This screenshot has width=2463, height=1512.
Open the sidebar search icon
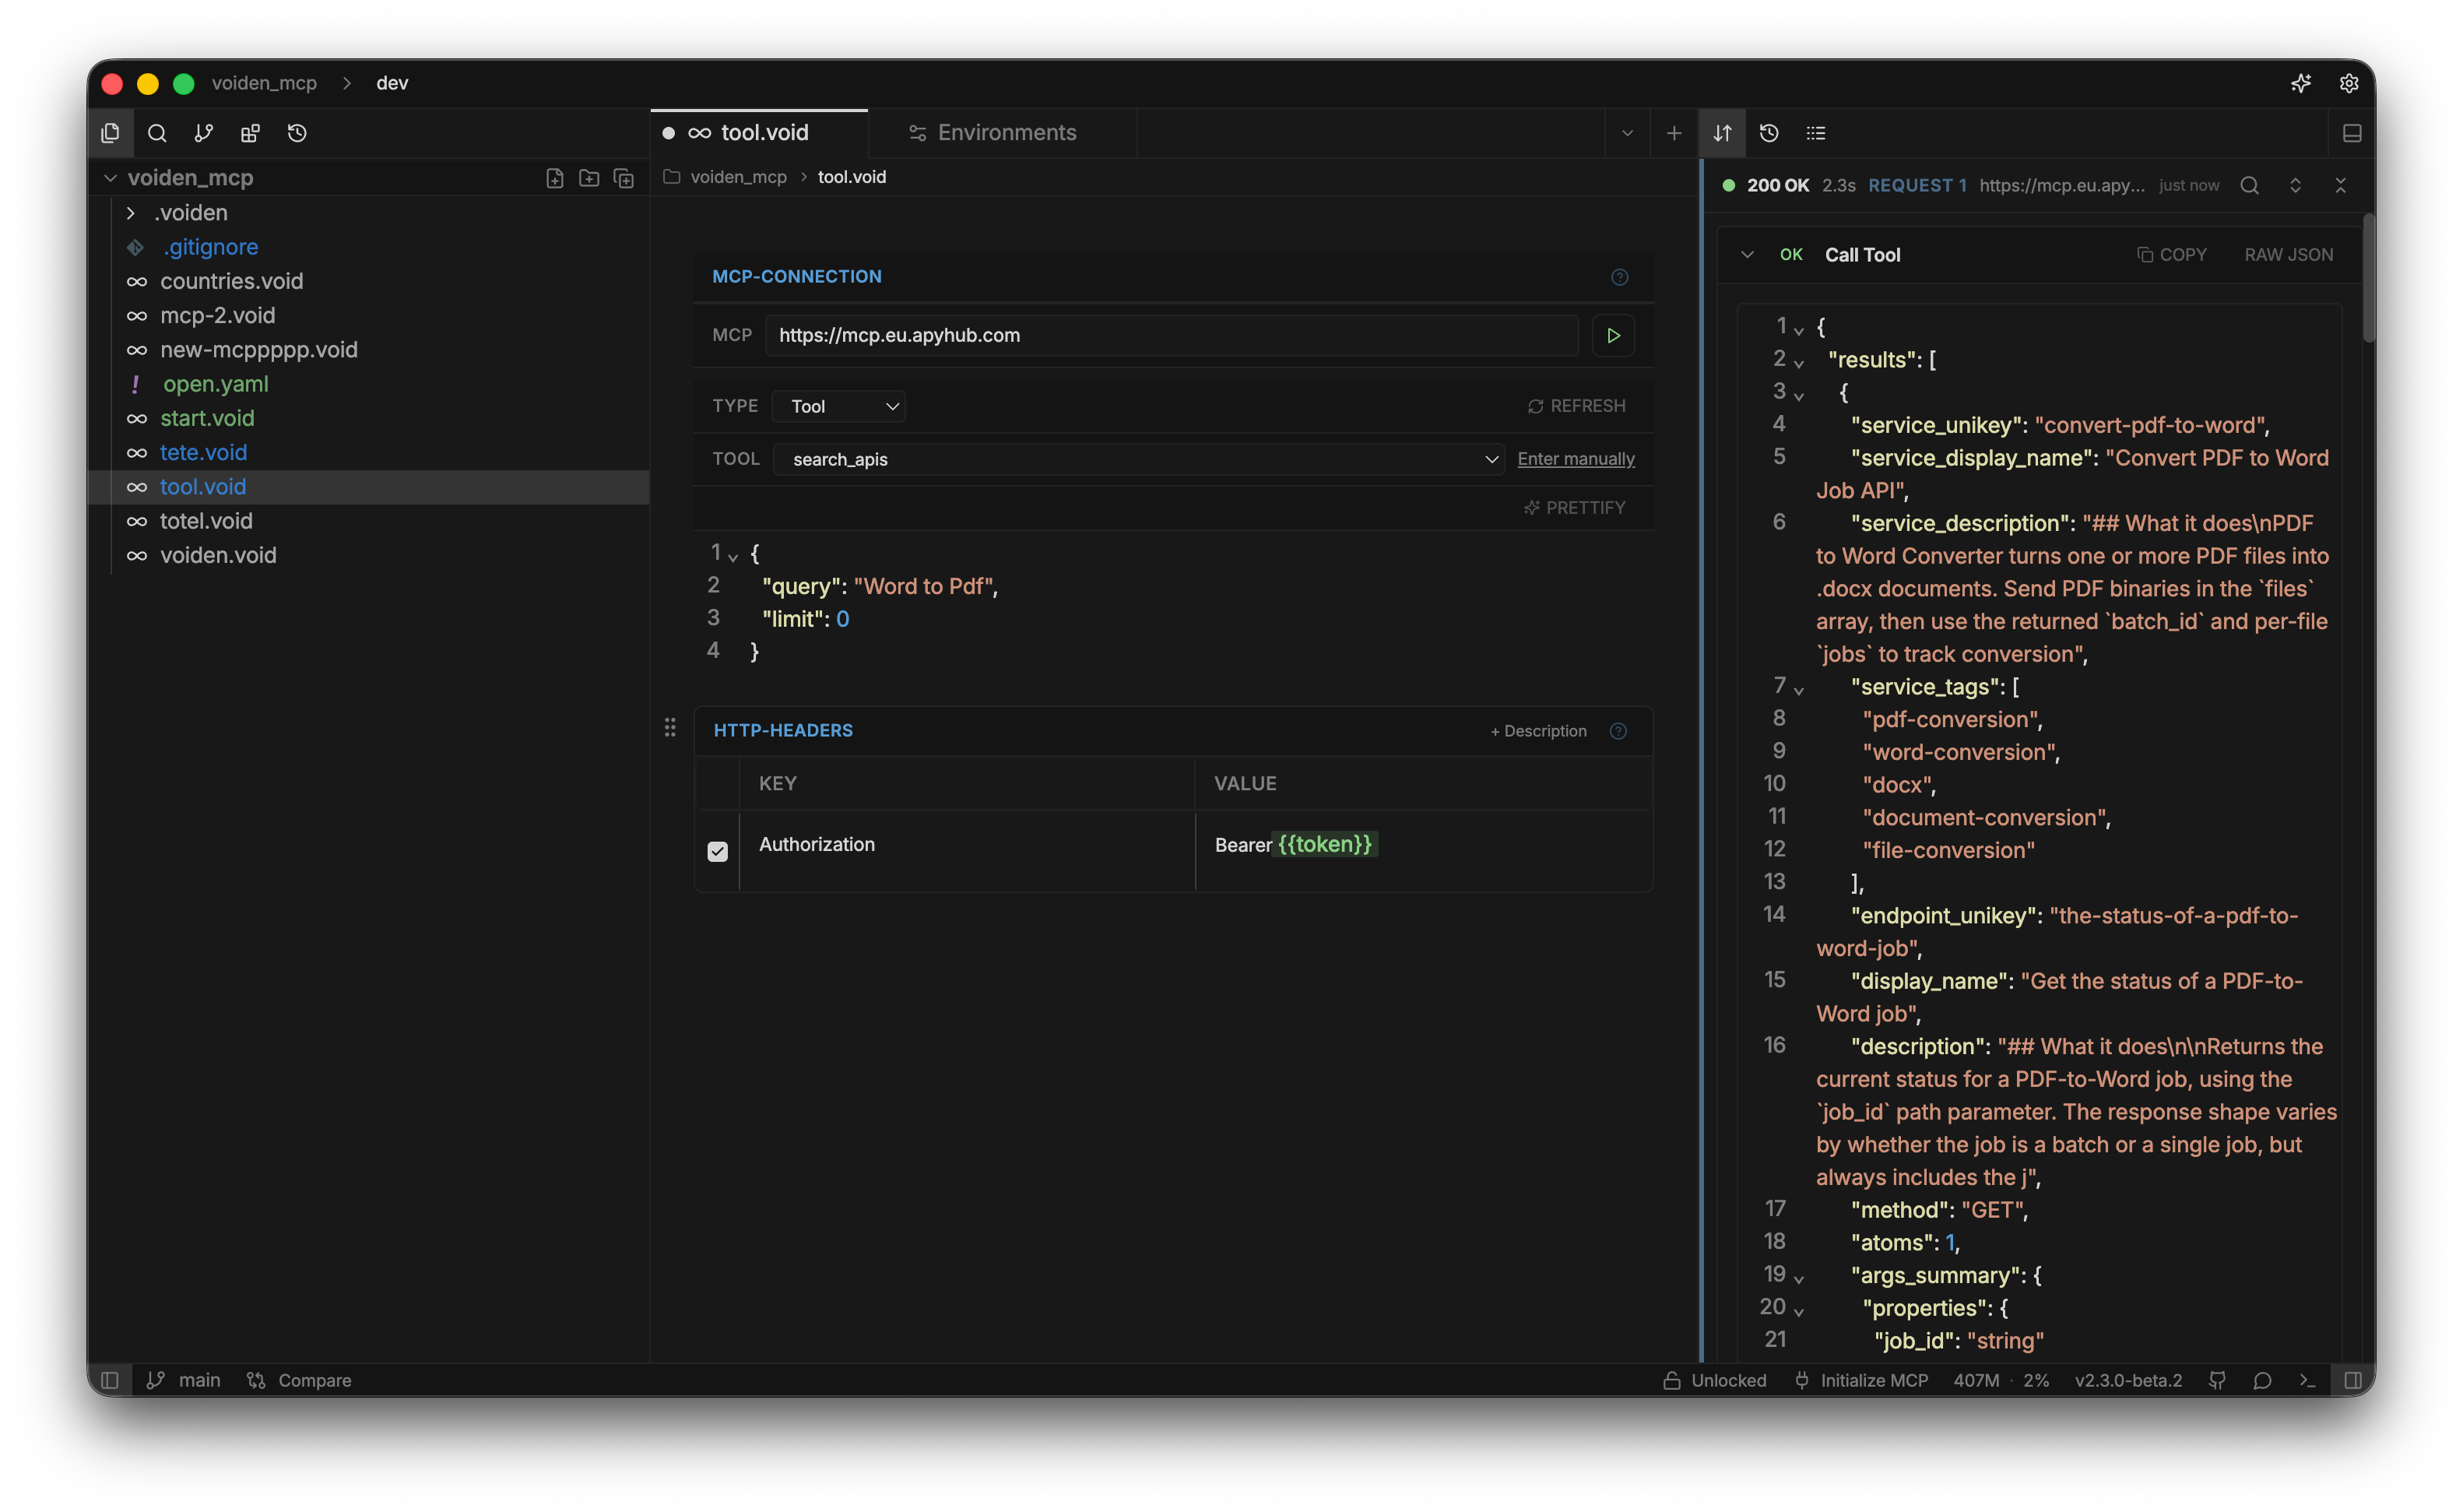(x=157, y=133)
